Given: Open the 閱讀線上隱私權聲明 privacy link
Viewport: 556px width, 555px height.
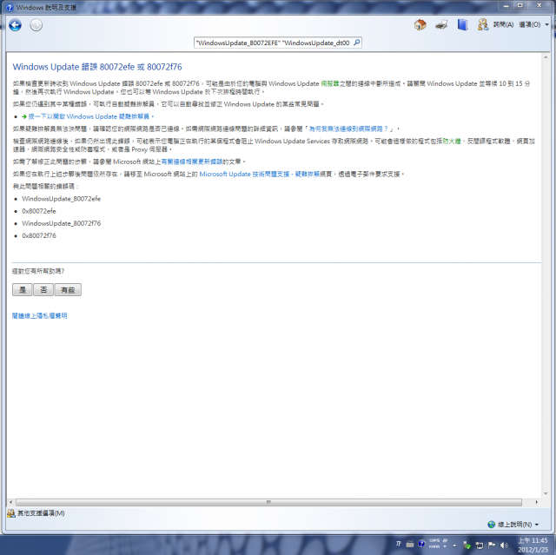Looking at the screenshot, I should [39, 316].
